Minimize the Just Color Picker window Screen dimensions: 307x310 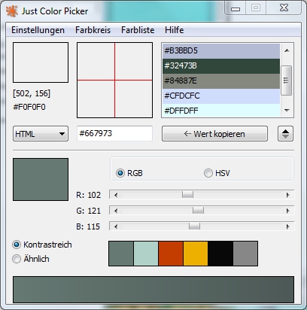pos(236,9)
